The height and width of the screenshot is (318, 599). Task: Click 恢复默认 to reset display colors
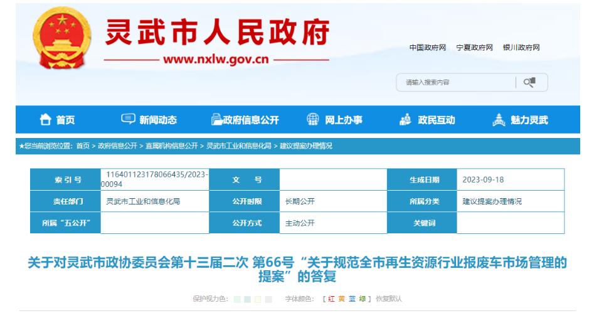[x=389, y=299]
